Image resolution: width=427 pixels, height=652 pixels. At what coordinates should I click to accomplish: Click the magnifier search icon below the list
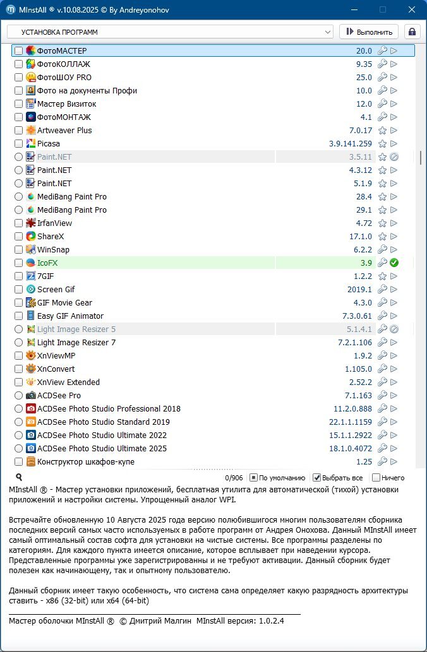click(19, 477)
